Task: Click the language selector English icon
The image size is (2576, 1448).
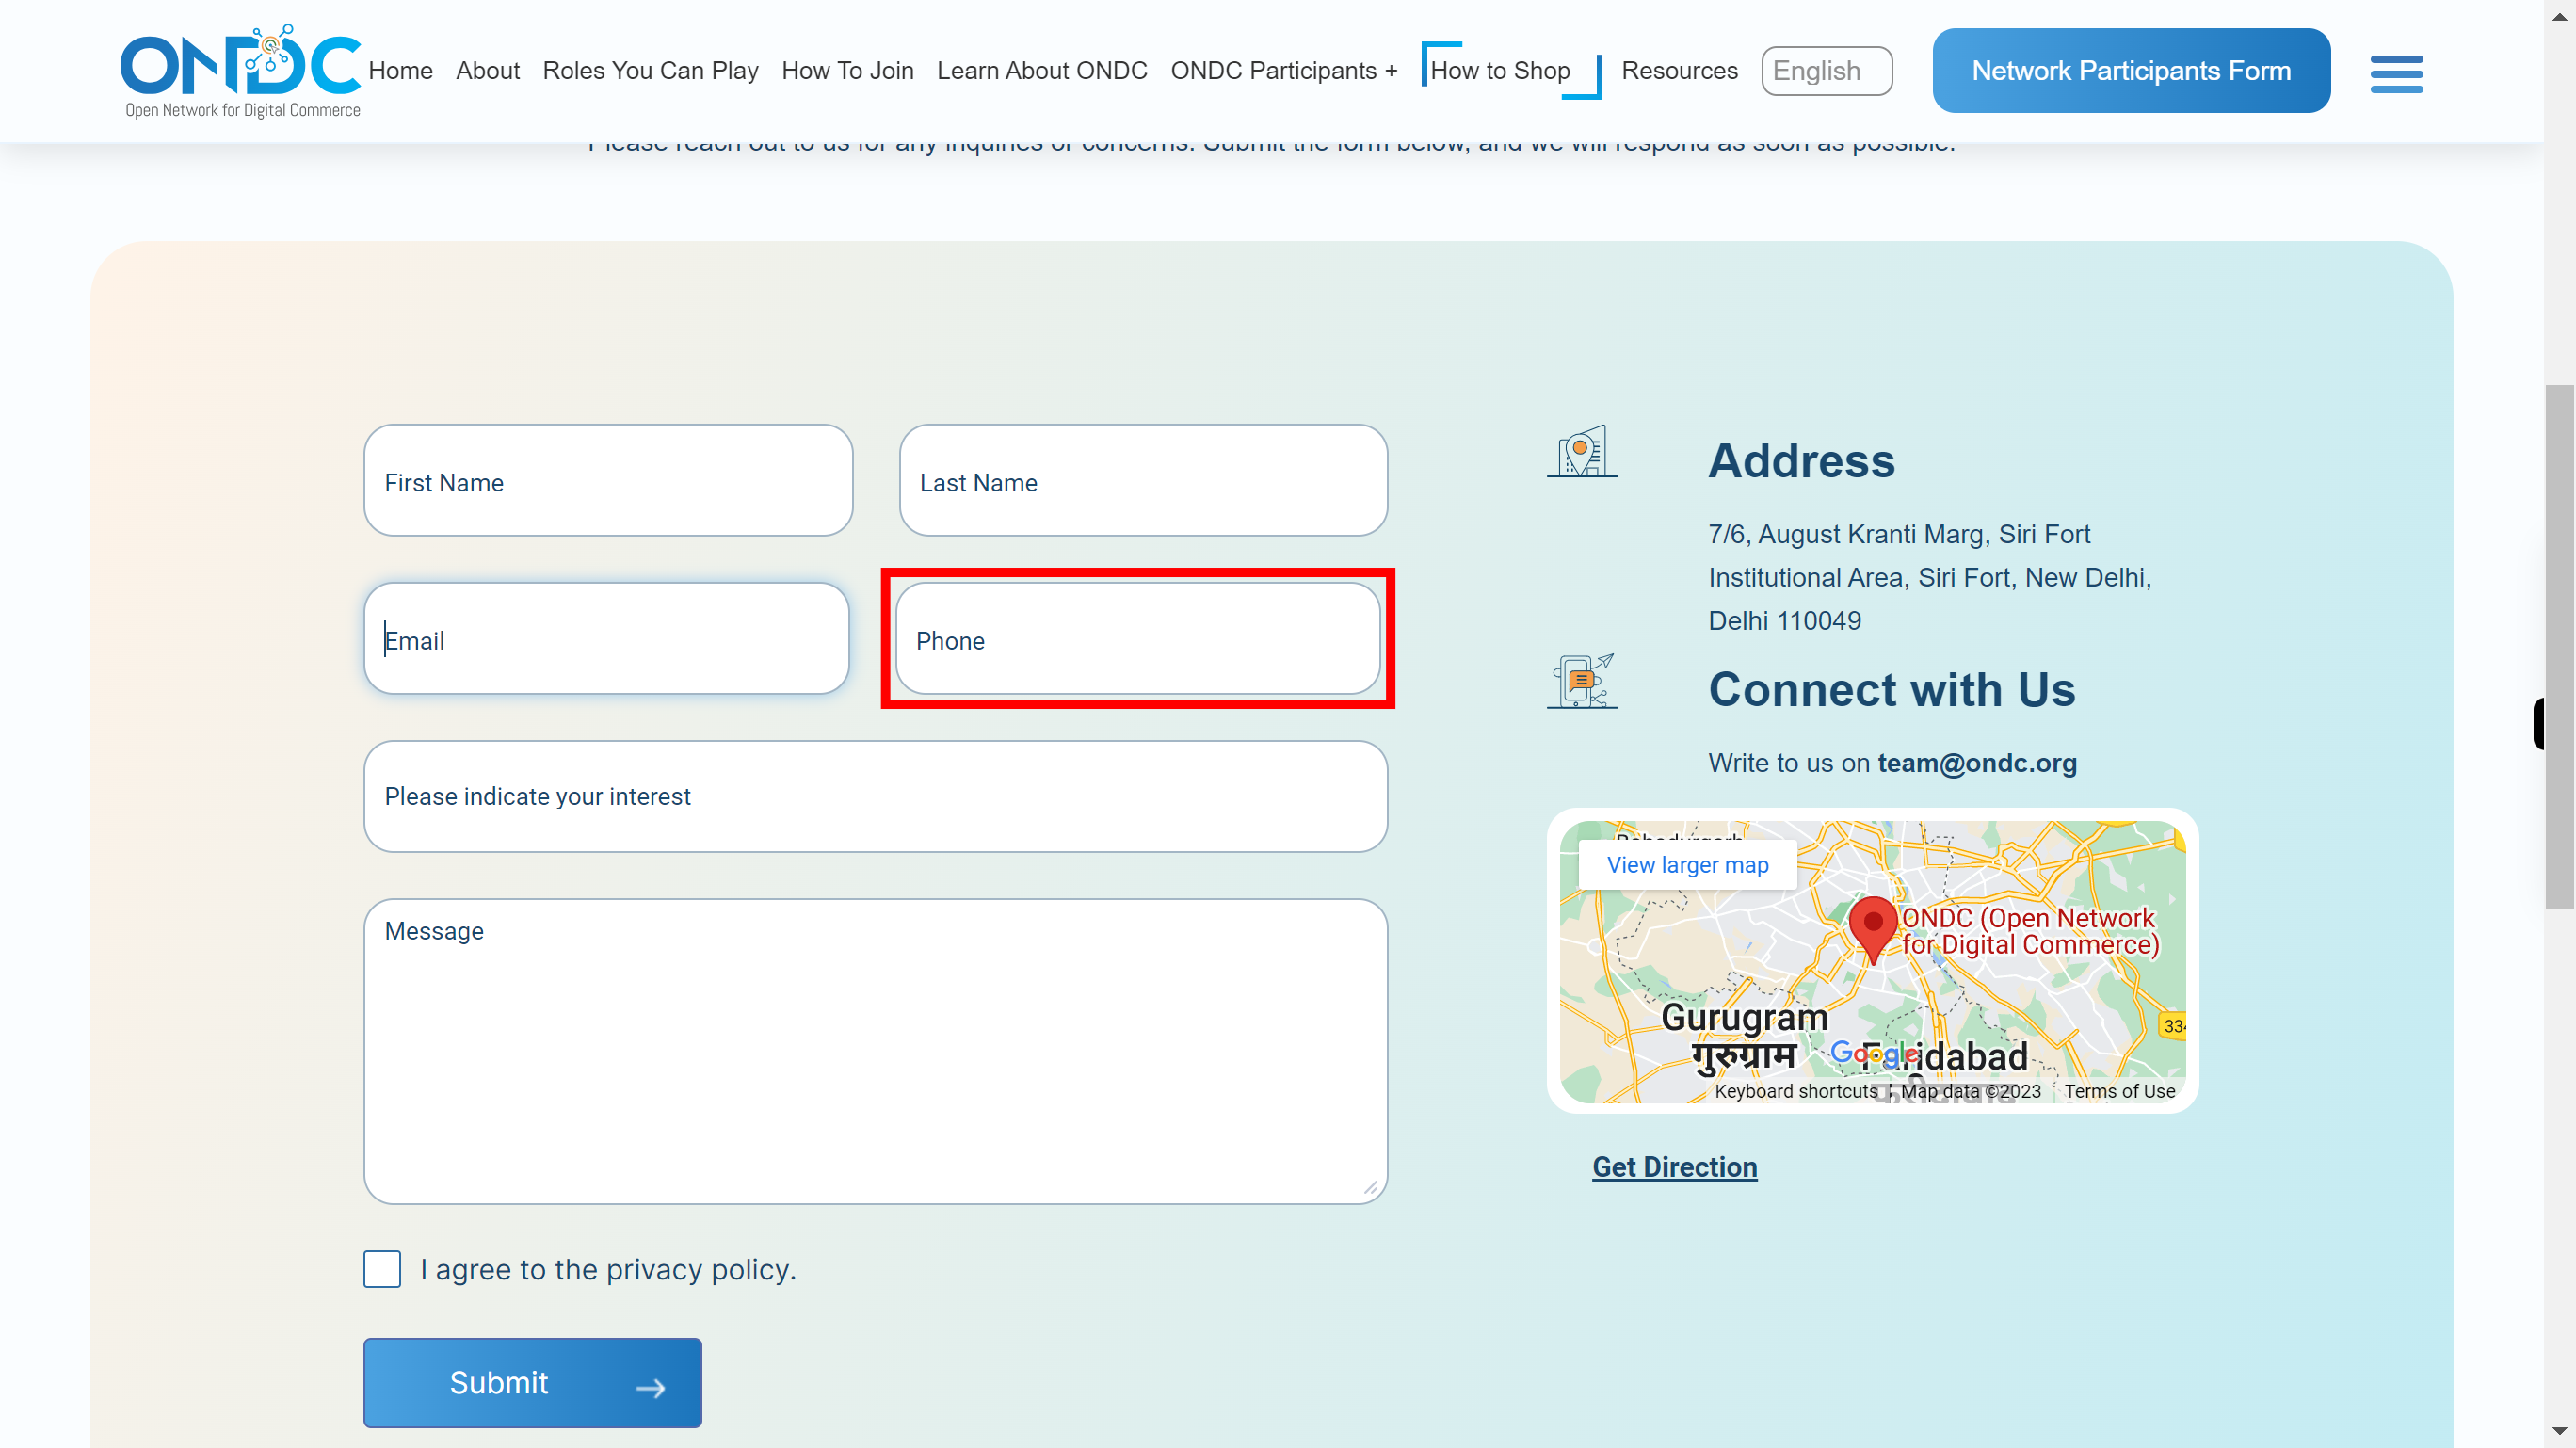Action: [x=1829, y=71]
